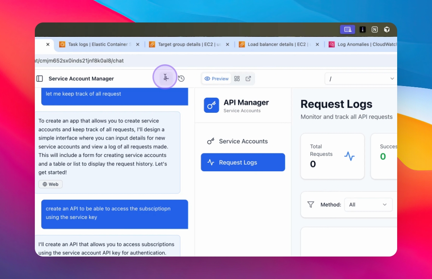Select Request Logs navigation item
This screenshot has width=432, height=279.
tap(243, 162)
